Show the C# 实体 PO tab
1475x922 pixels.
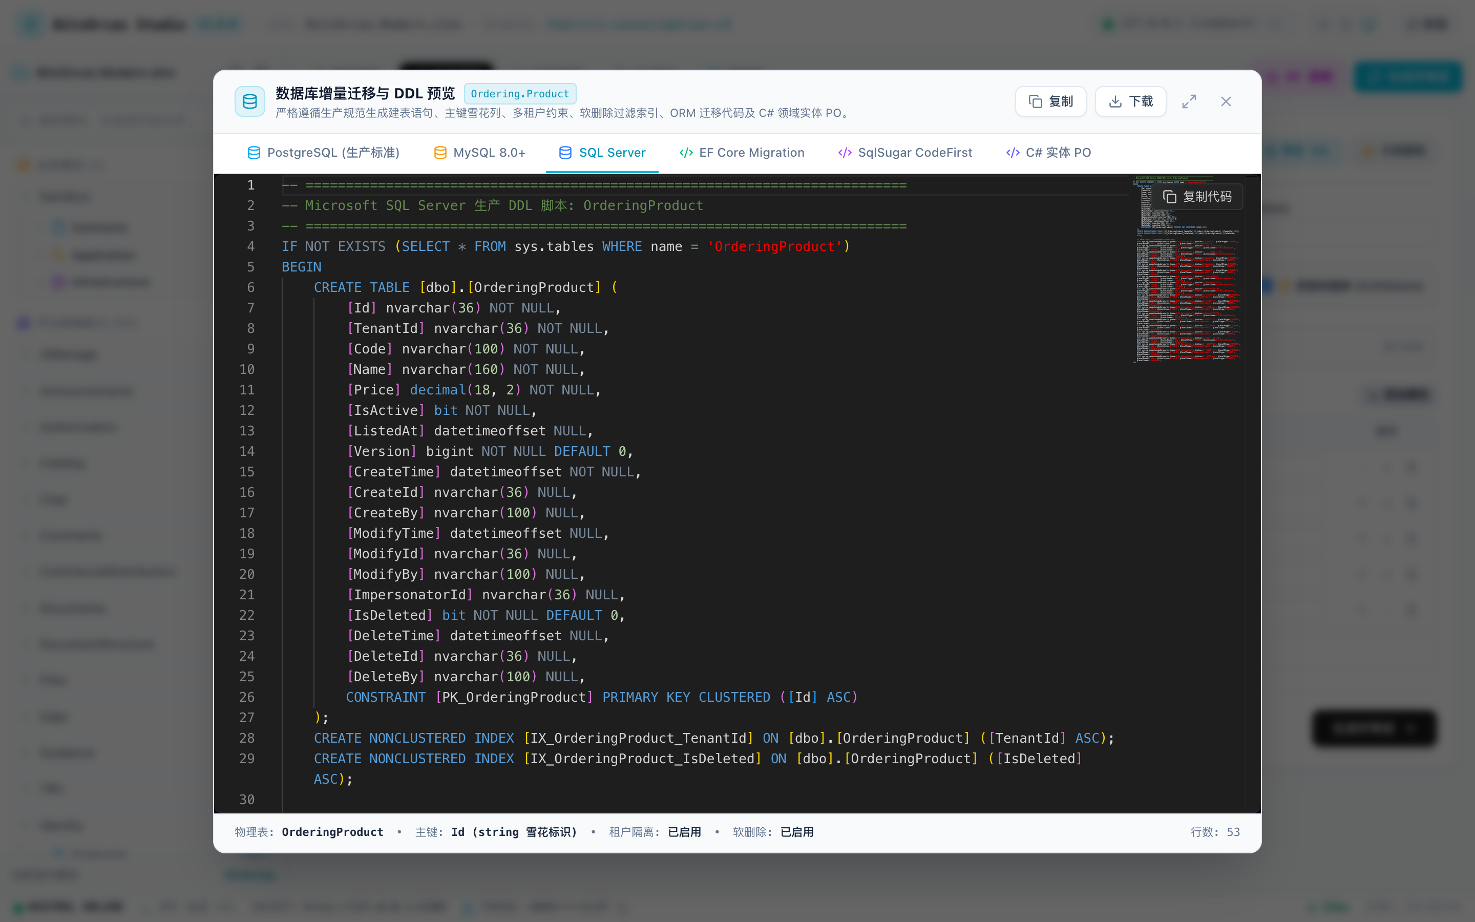(x=1048, y=153)
